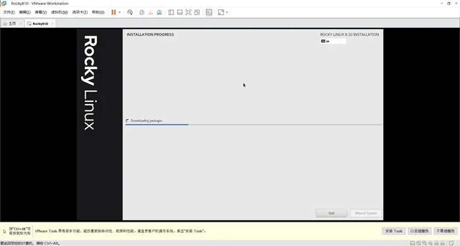460x246 pixels.
Task: Close the Rocky810 tab
Action: tap(52, 24)
